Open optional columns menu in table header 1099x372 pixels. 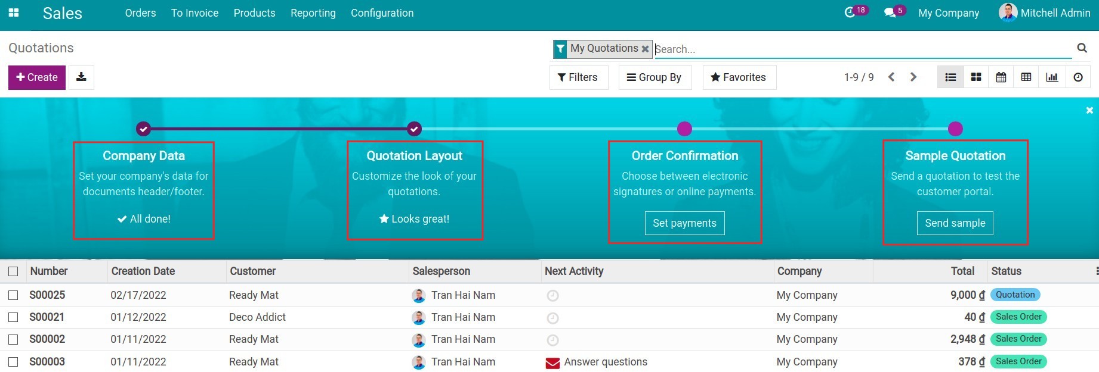point(1097,271)
